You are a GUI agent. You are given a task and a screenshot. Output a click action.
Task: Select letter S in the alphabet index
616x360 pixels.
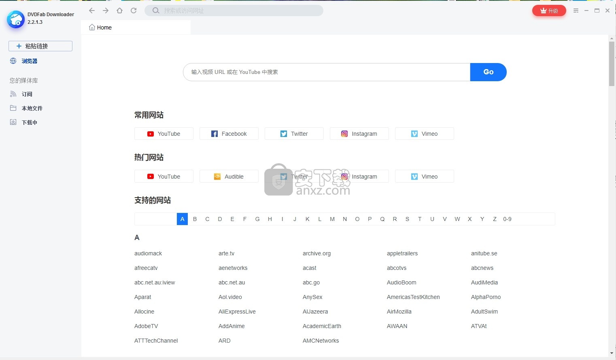407,219
